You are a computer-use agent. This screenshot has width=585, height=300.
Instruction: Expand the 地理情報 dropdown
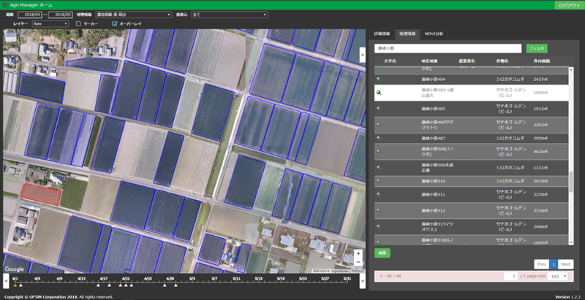133,14
